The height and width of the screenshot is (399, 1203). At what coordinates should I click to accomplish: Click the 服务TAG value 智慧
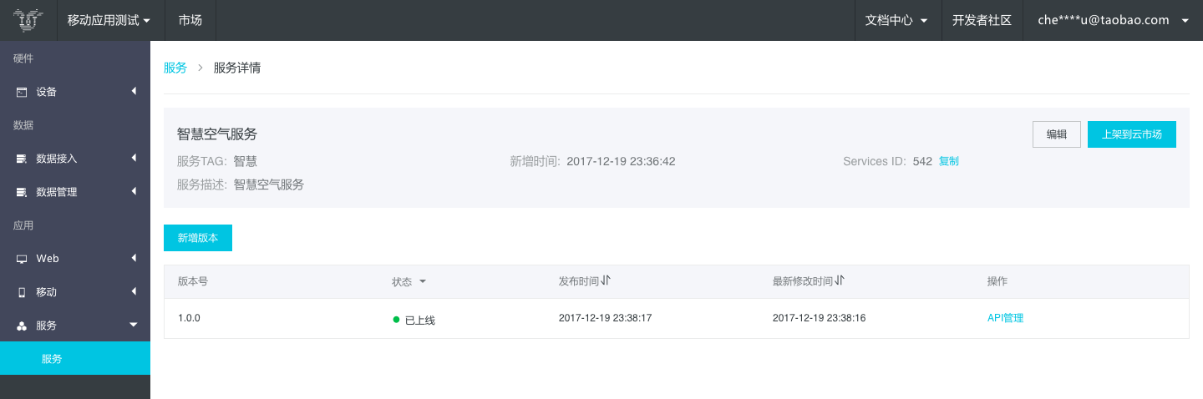(246, 161)
